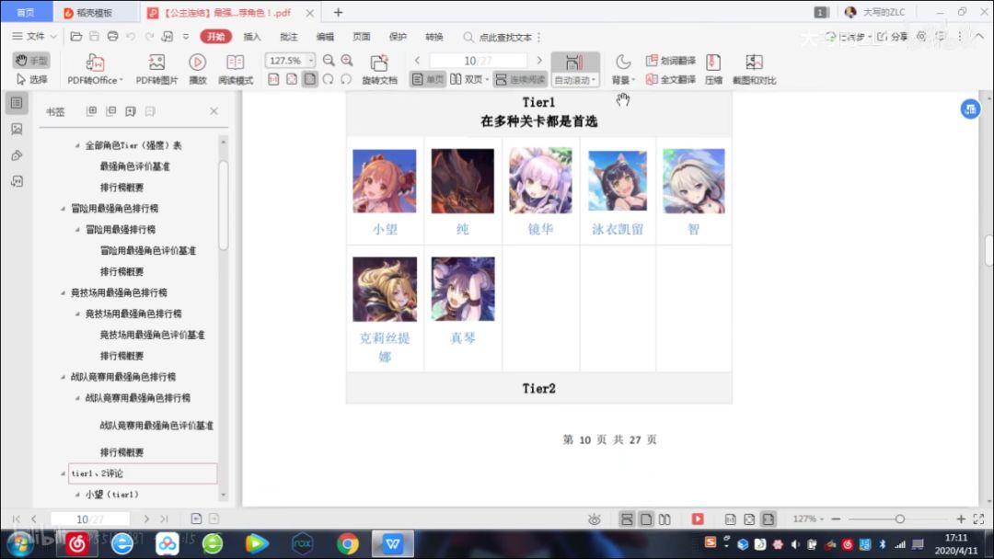Open the Protect tab
994x559 pixels.
(x=398, y=37)
